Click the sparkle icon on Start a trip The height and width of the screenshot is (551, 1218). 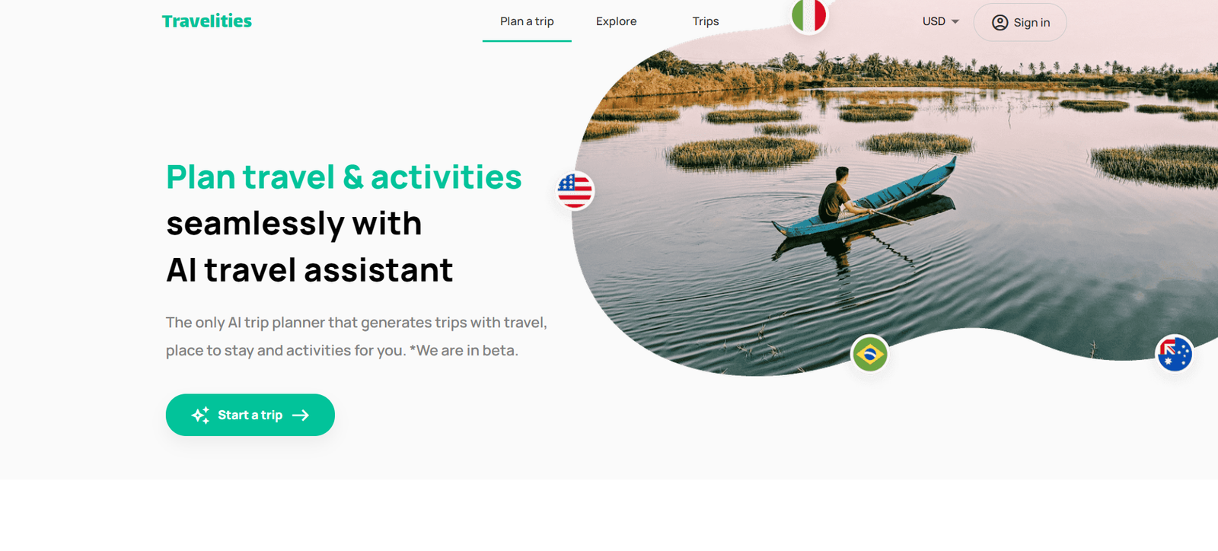[200, 415]
